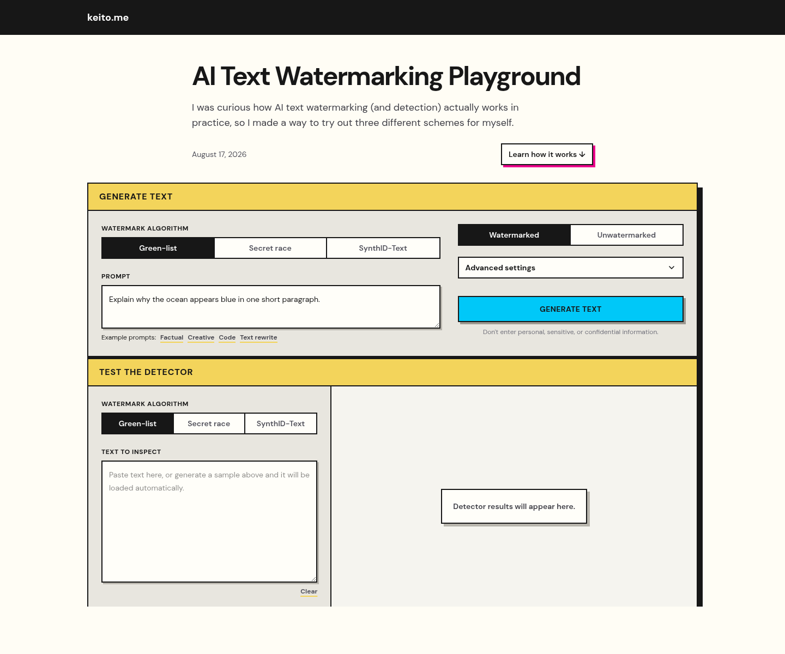Select SynthID-Text algorithm in Generate Text

point(383,248)
